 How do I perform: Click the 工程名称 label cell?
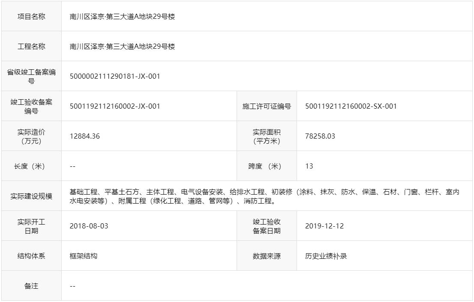tap(31, 46)
